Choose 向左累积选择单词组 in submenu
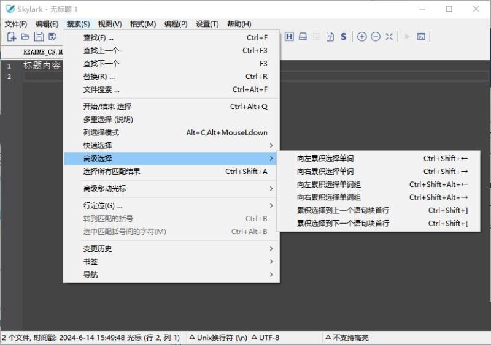This screenshot has width=491, height=345. [378, 184]
